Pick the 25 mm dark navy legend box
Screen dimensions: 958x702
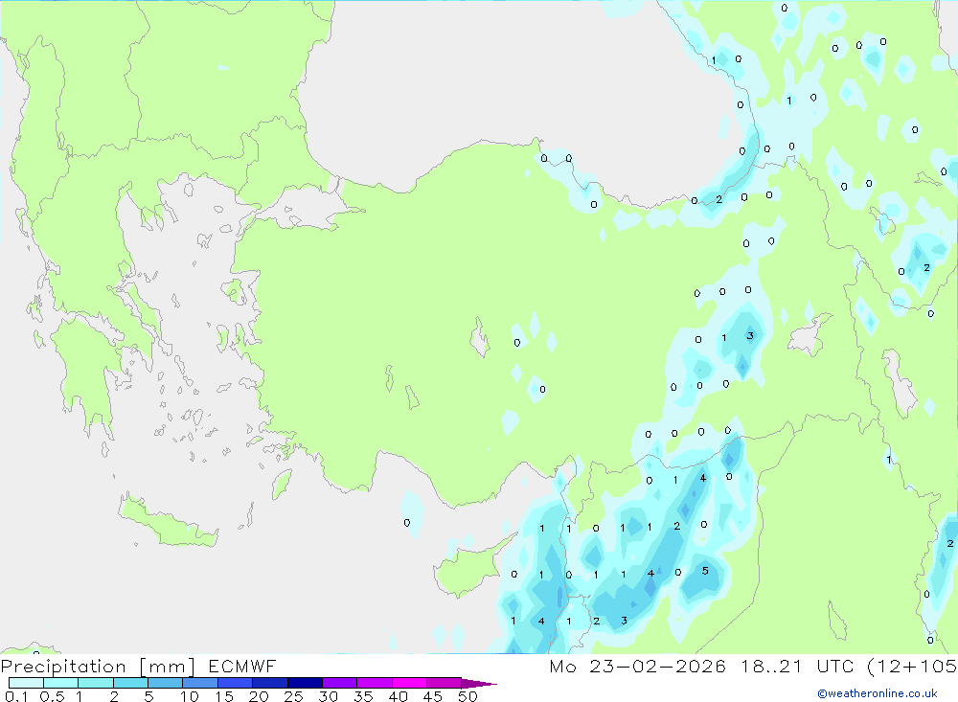pyautogui.click(x=305, y=683)
